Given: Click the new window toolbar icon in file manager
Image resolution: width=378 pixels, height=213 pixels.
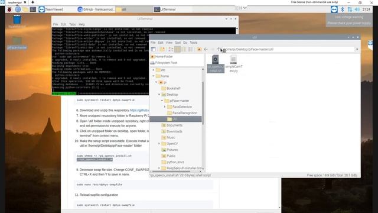Looking at the screenshot, I should click(154, 49).
